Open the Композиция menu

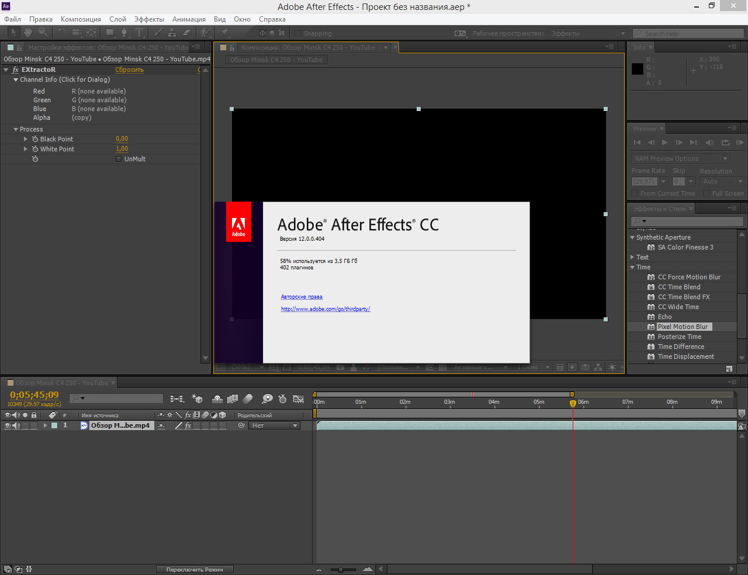point(81,19)
